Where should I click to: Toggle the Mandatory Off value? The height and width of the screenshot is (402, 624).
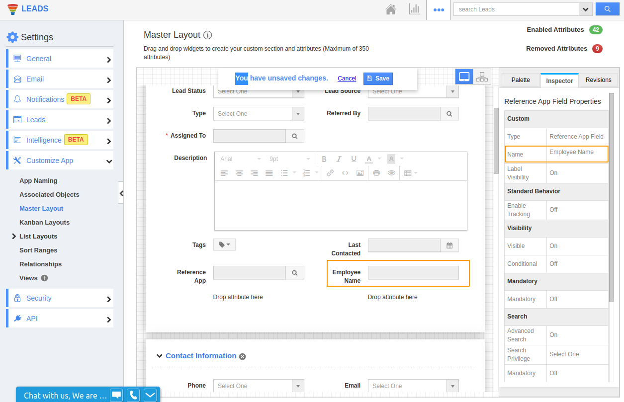553,299
